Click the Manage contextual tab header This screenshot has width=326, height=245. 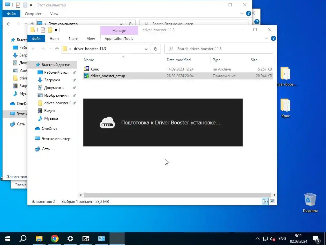click(119, 31)
